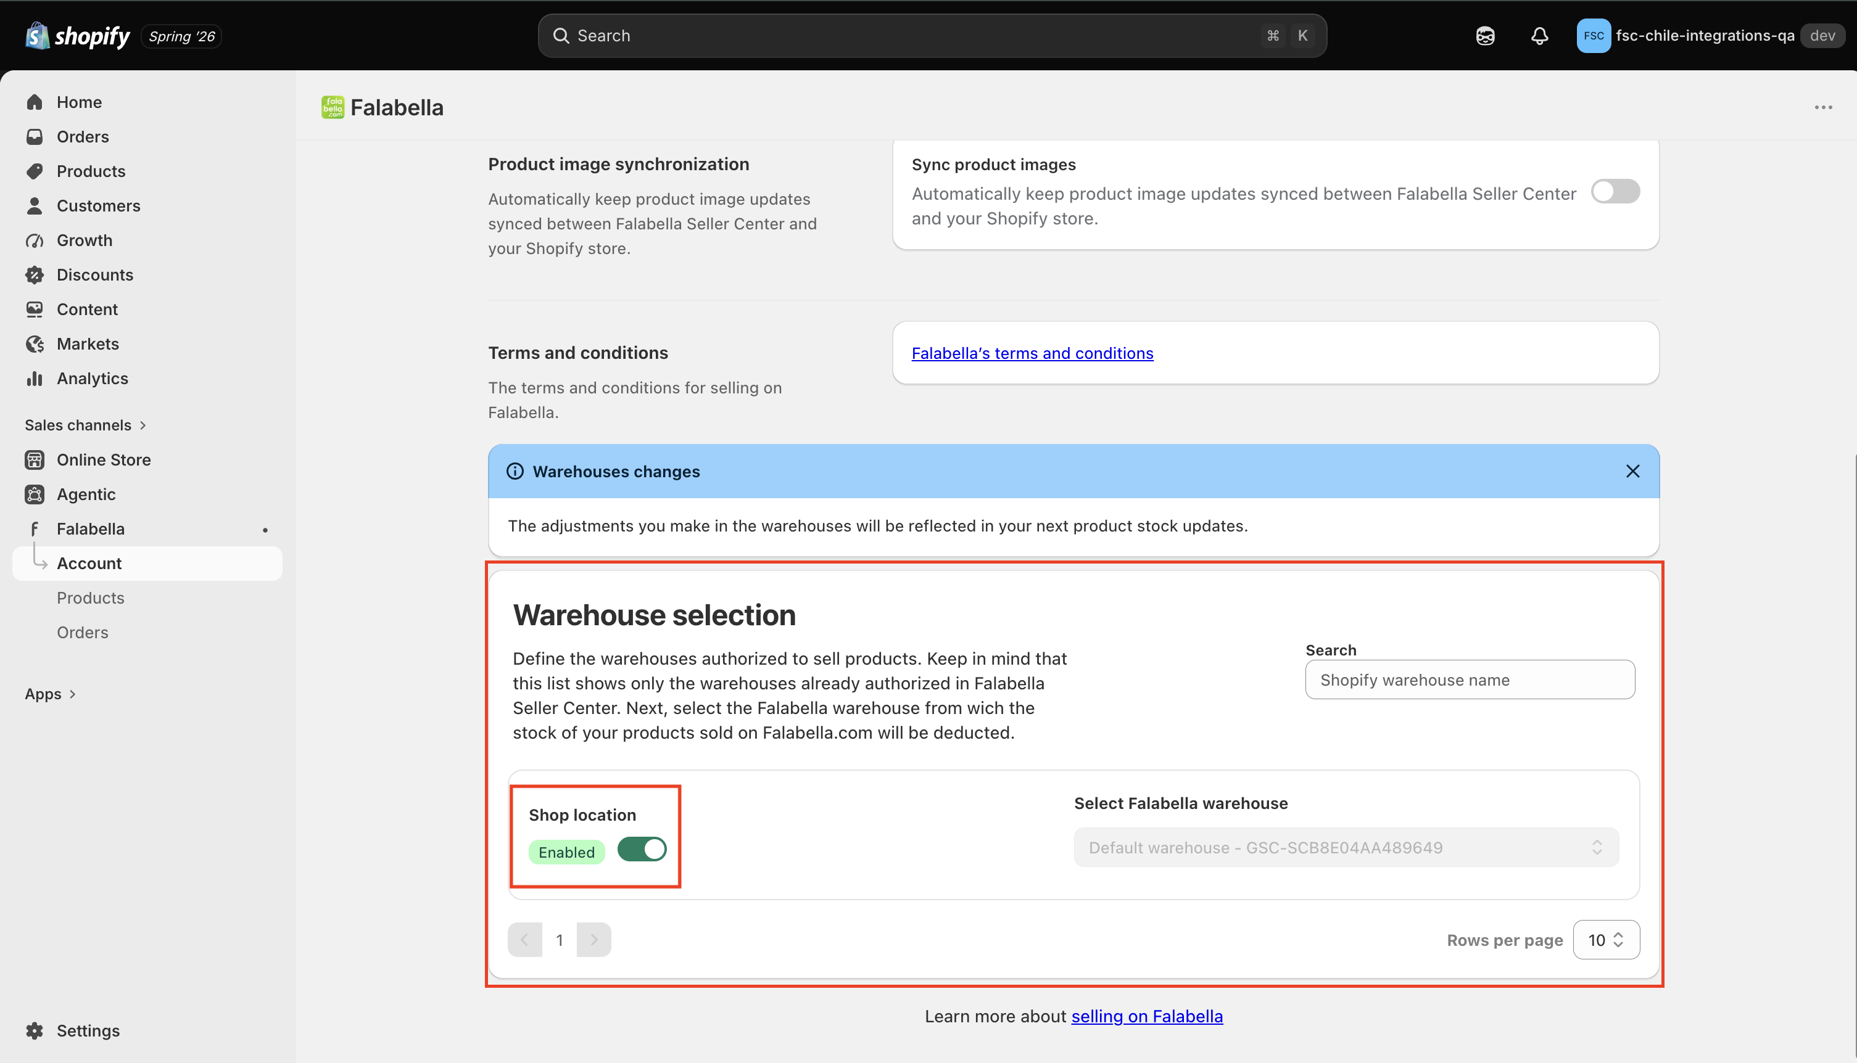Click the Analytics bar chart icon
The width and height of the screenshot is (1857, 1063).
pos(35,378)
